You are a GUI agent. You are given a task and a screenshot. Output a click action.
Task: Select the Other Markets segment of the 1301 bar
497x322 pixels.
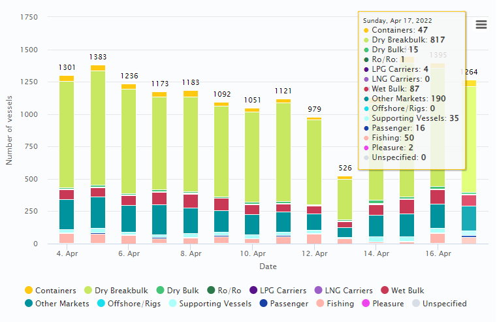[67, 214]
